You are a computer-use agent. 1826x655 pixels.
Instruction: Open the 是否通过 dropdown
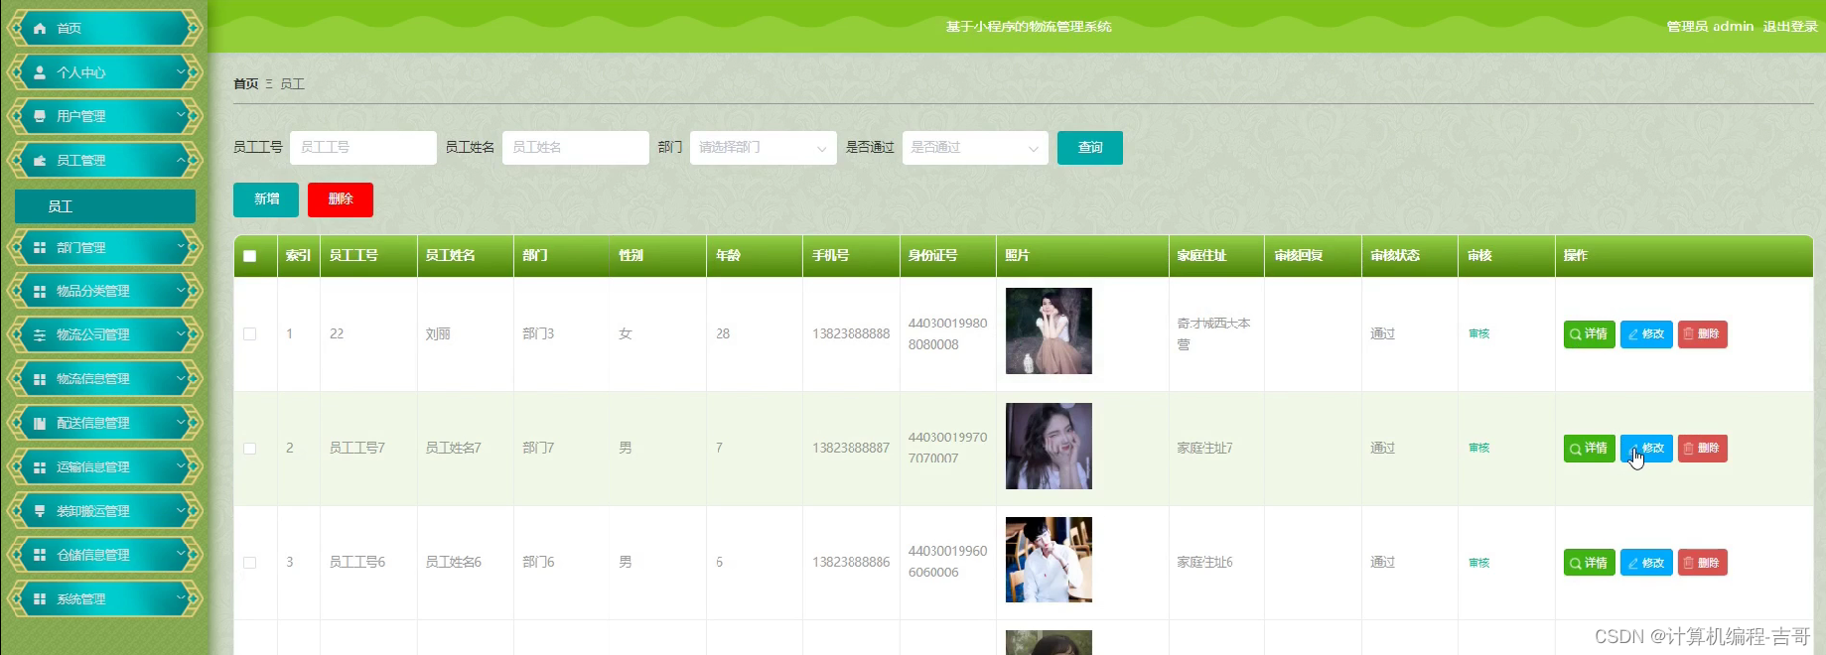point(975,148)
